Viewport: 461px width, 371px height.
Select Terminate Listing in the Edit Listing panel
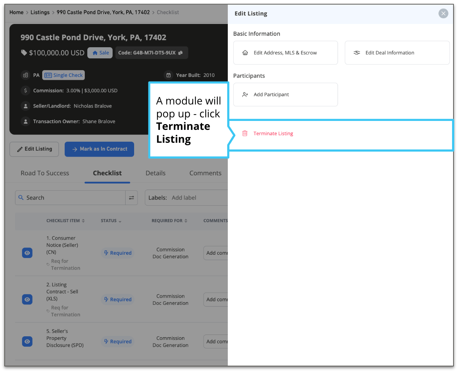[273, 133]
